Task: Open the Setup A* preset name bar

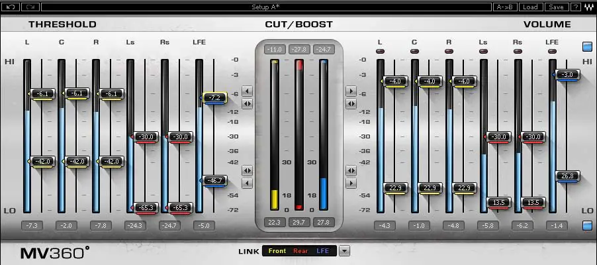Action: [266, 7]
